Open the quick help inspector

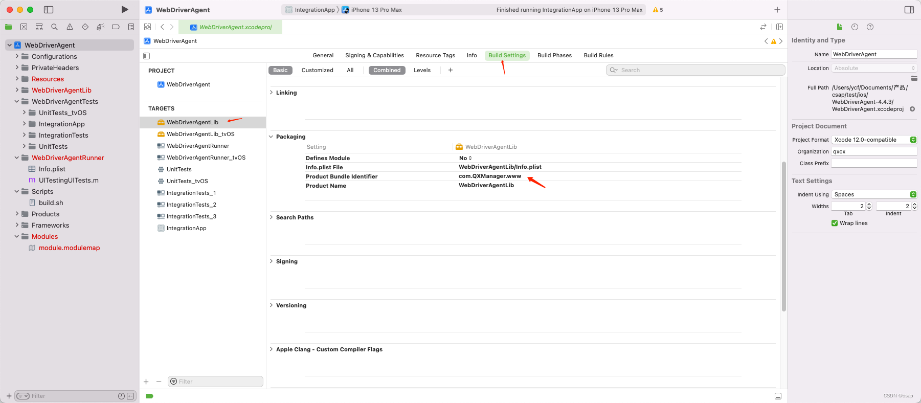tap(870, 27)
